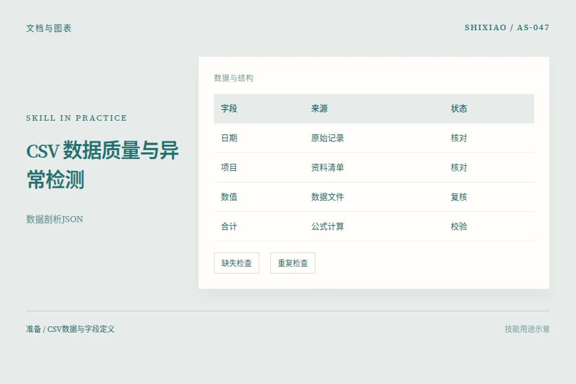The width and height of the screenshot is (576, 384).
Task: Select the 项目 field cell
Action: click(229, 167)
